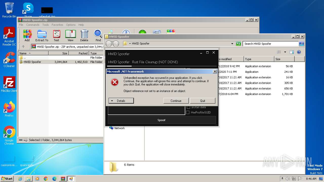Sort Explorer files by Type column
The height and width of the screenshot is (182, 324).
click(259, 59)
